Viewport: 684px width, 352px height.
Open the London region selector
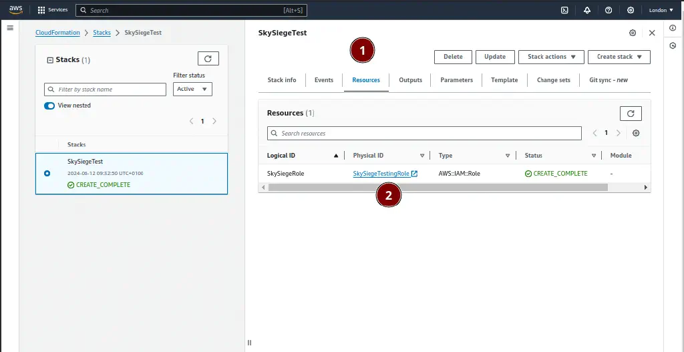pyautogui.click(x=661, y=10)
